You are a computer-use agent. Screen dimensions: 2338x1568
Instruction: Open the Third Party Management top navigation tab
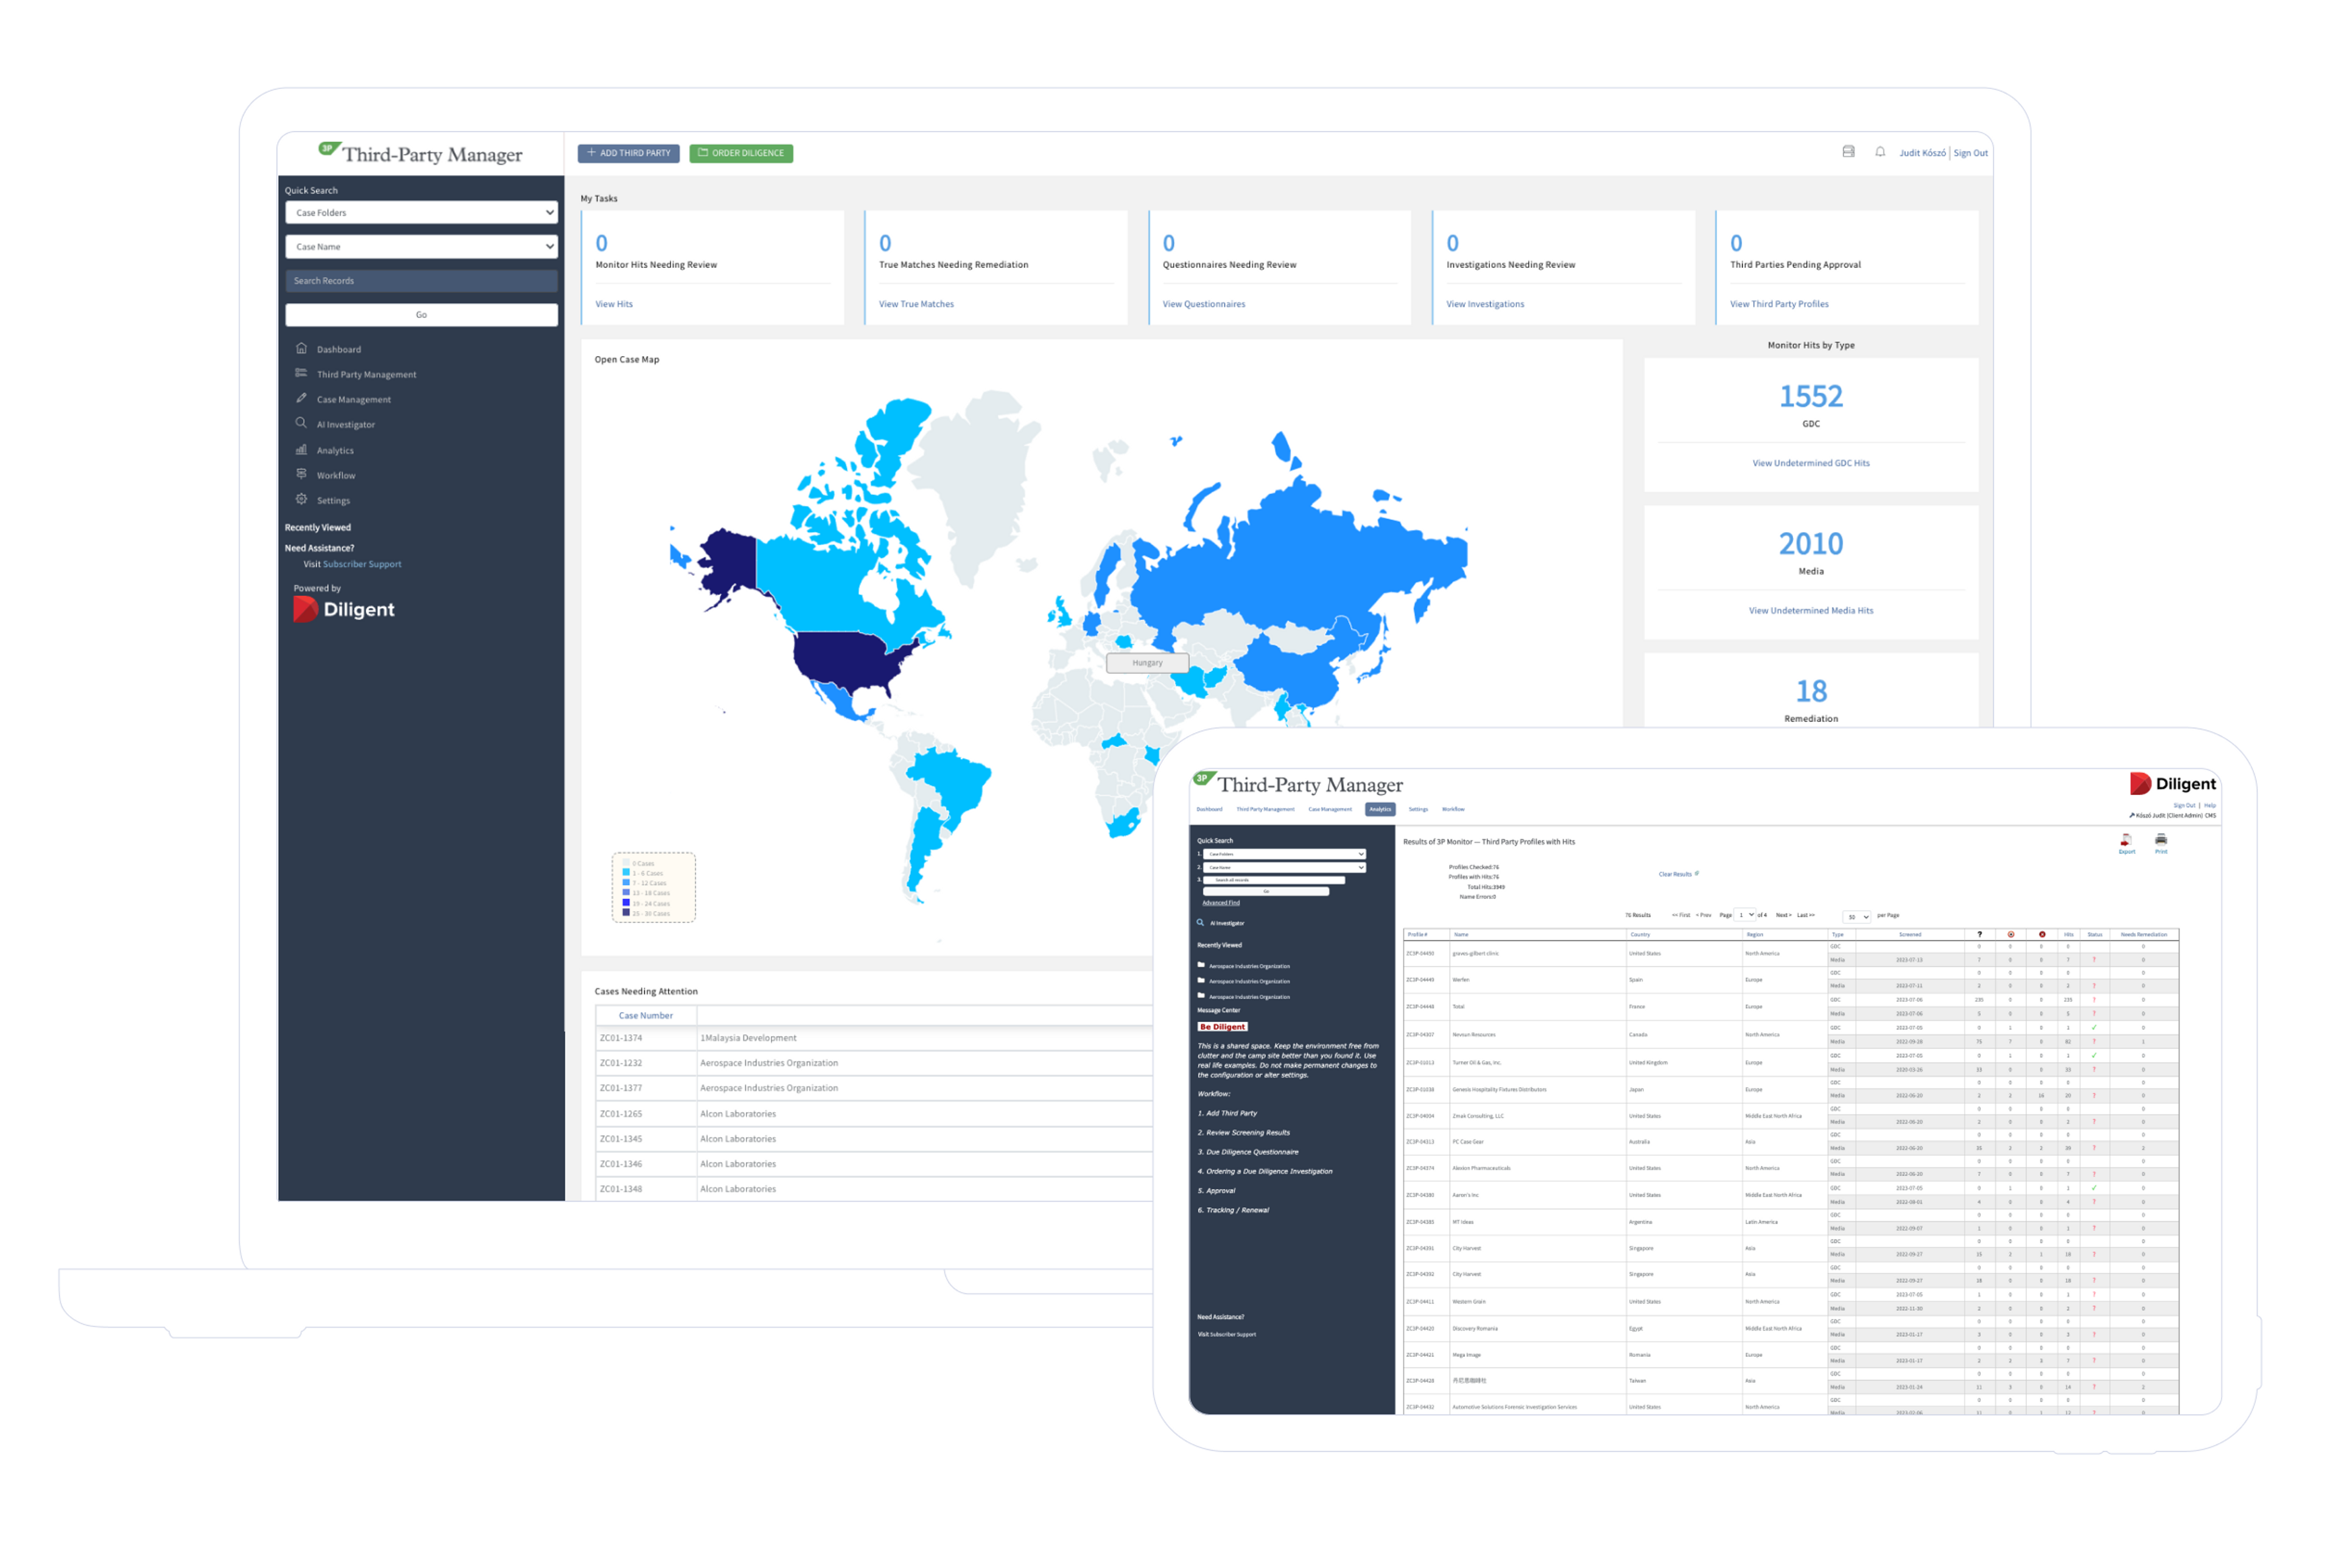(x=1265, y=809)
